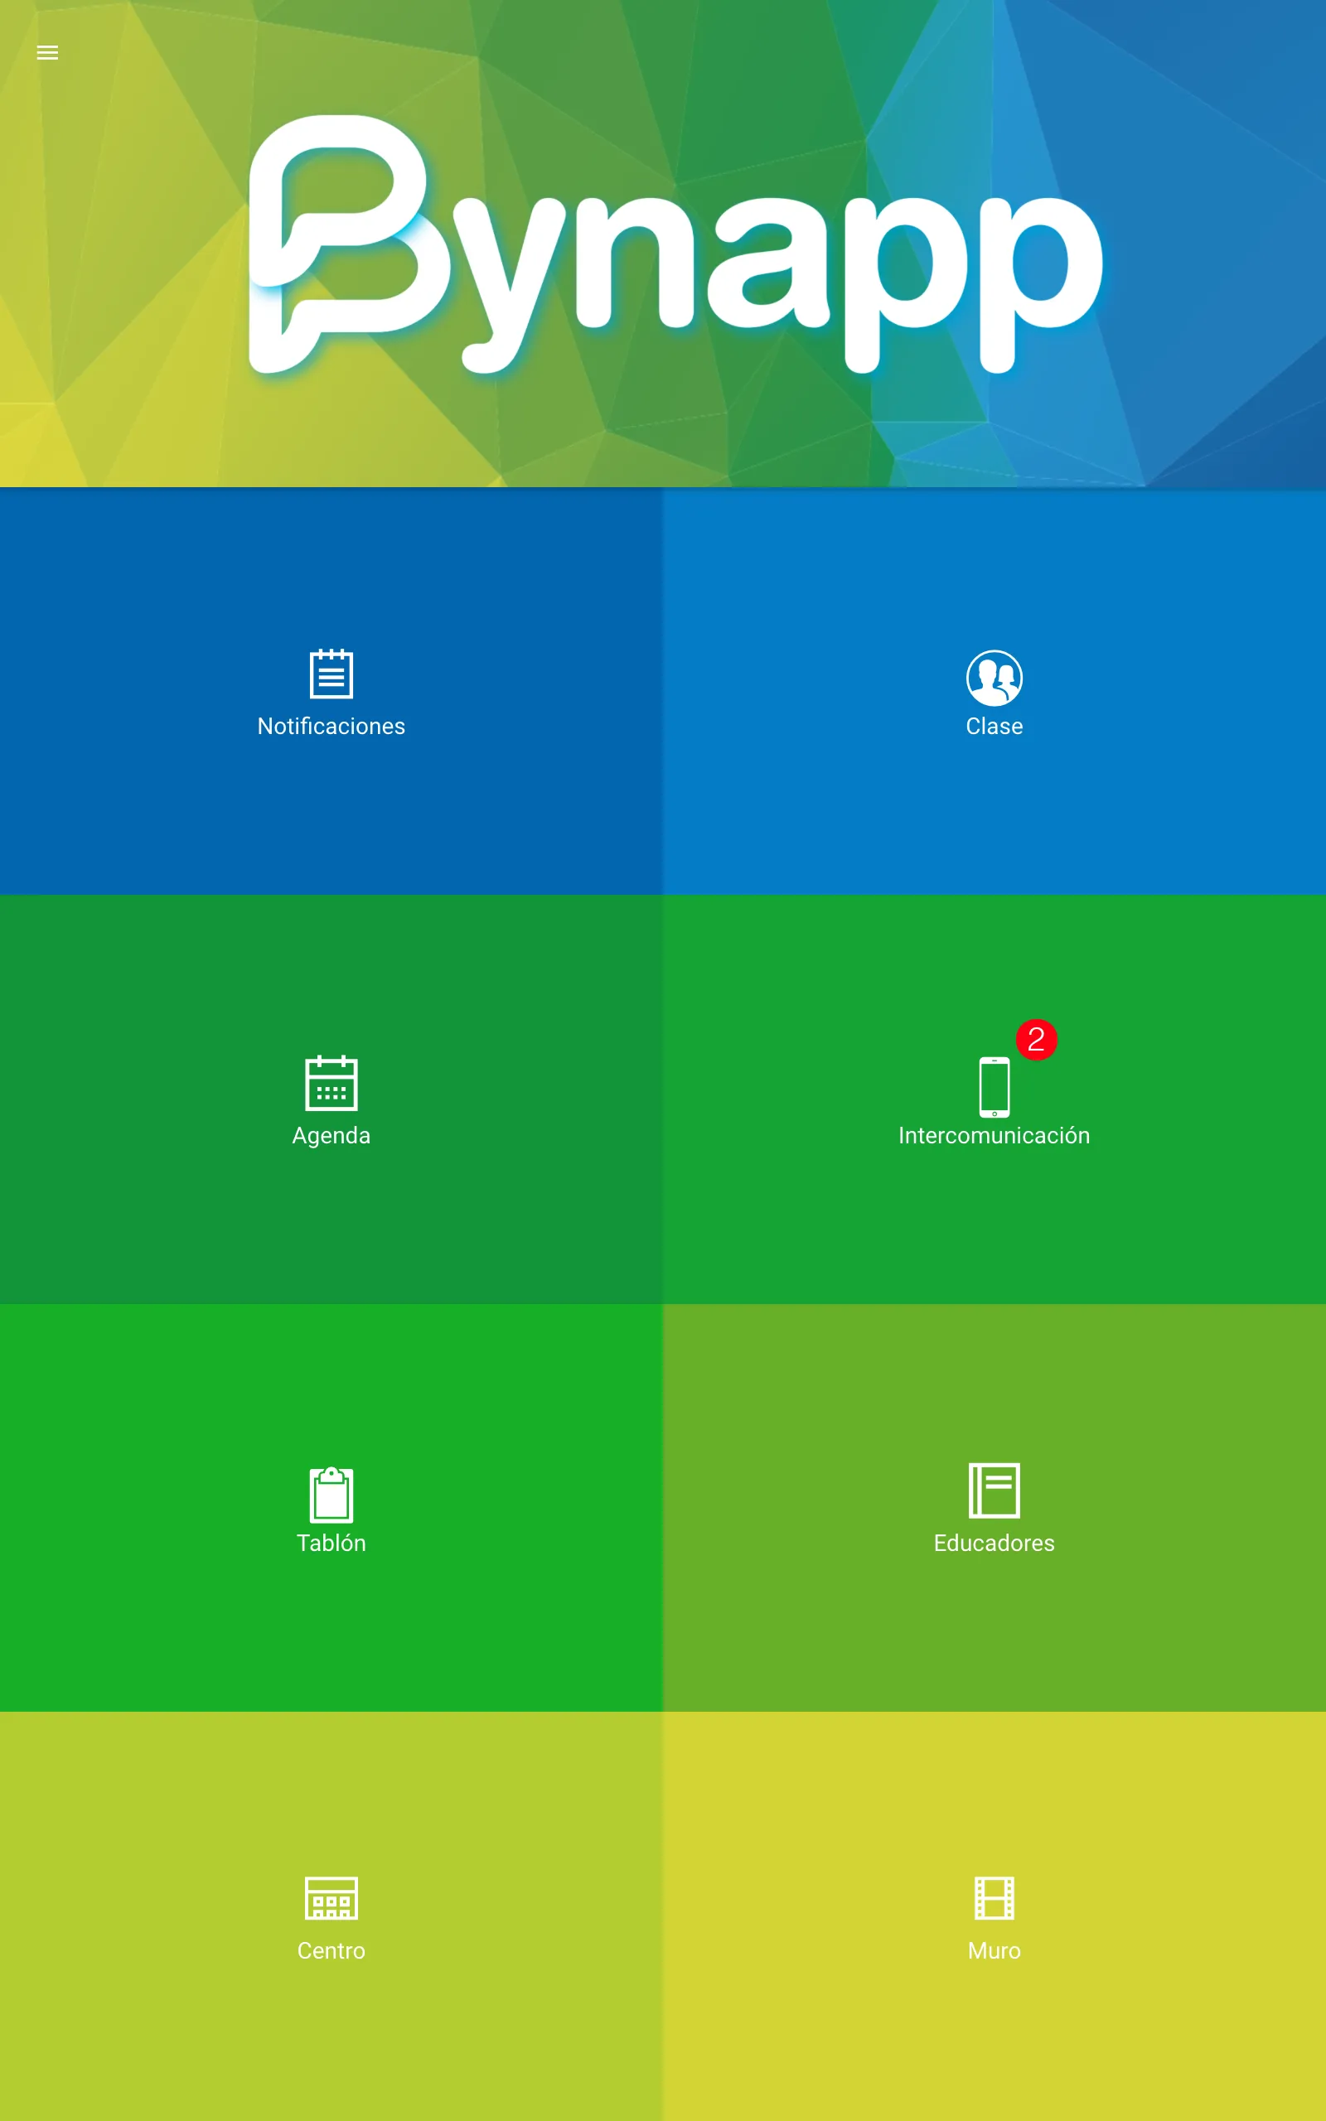Tap the Intercomunicación phone icon
Screen dimensions: 1326x2121
[x=994, y=1088]
